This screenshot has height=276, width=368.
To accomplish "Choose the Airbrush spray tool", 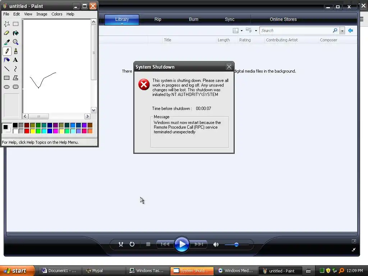I will pyautogui.click(x=7, y=60).
